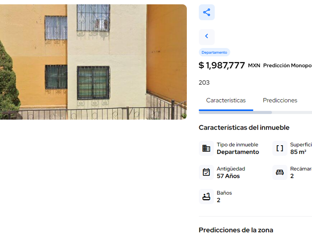Go back with the left chevron button
Image resolution: width=312 pixels, height=234 pixels.
[x=207, y=37]
